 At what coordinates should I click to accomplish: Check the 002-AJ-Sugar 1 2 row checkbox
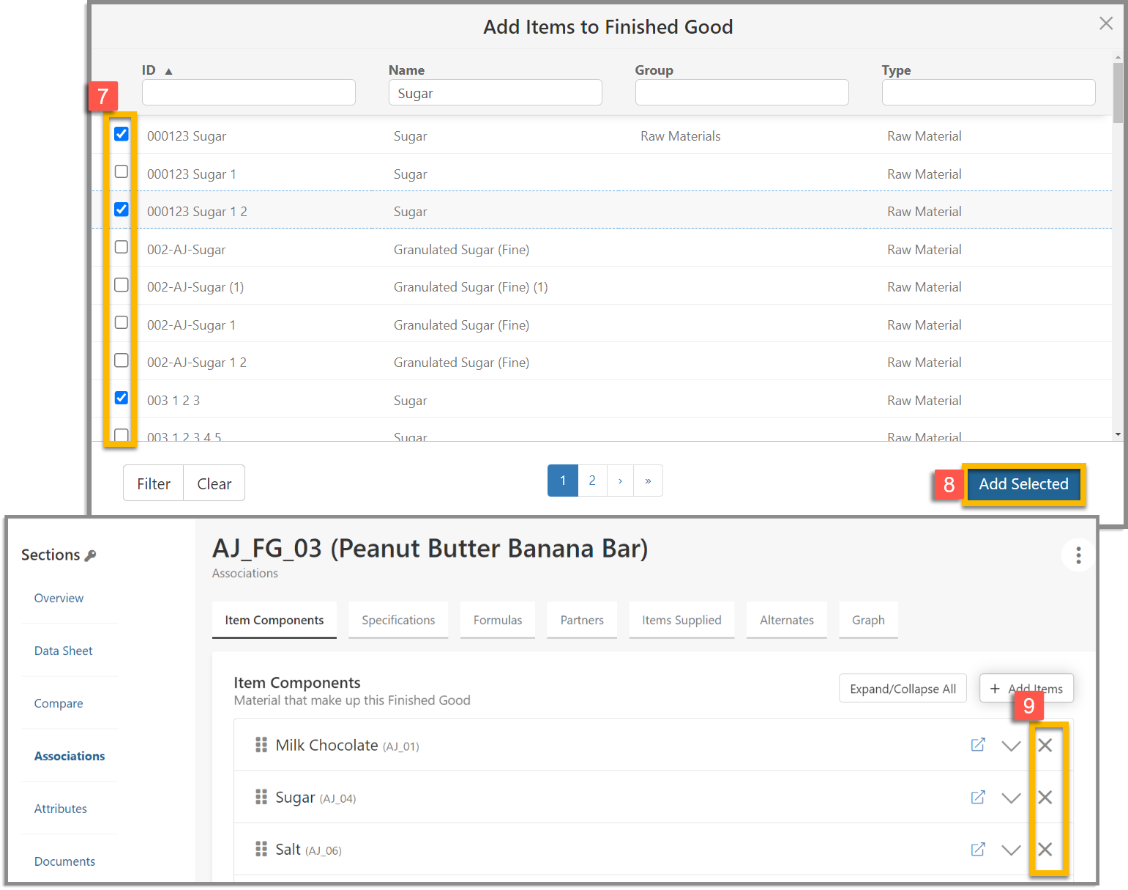tap(122, 360)
